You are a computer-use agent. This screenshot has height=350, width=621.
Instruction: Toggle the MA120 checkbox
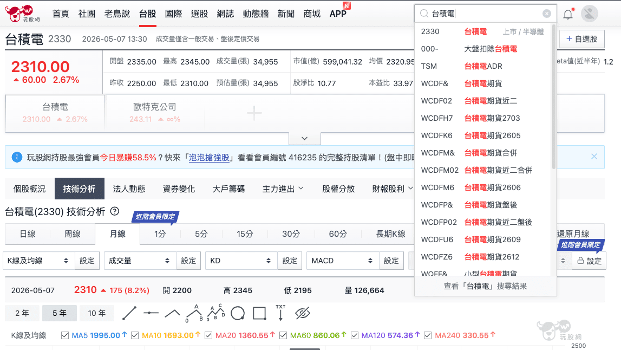pos(355,335)
